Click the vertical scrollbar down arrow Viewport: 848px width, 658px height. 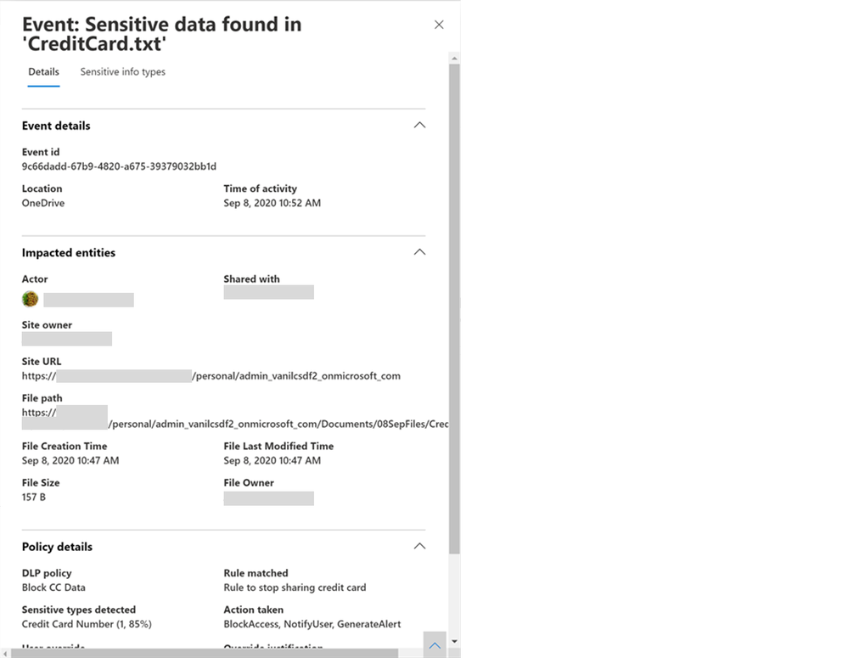(454, 641)
